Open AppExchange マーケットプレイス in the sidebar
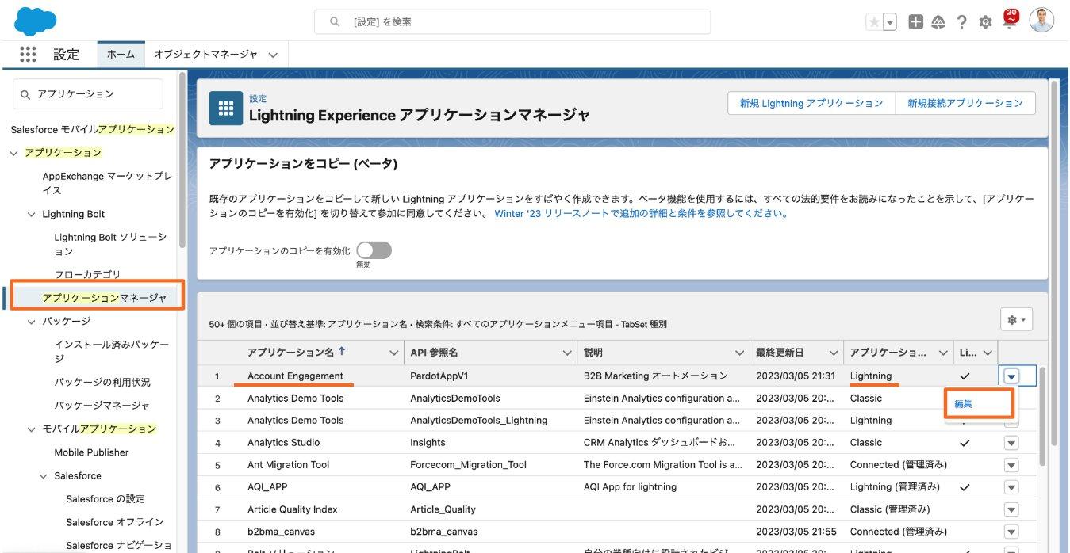Image resolution: width=1070 pixels, height=553 pixels. point(107,183)
